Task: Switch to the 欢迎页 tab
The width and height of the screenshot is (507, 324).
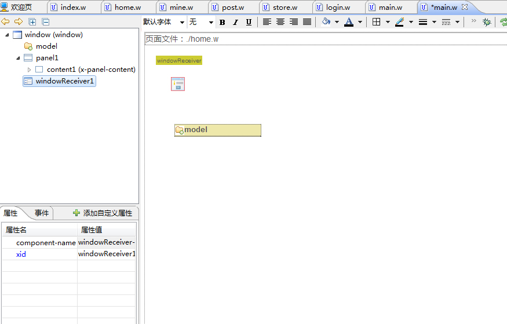Action: tap(16, 7)
